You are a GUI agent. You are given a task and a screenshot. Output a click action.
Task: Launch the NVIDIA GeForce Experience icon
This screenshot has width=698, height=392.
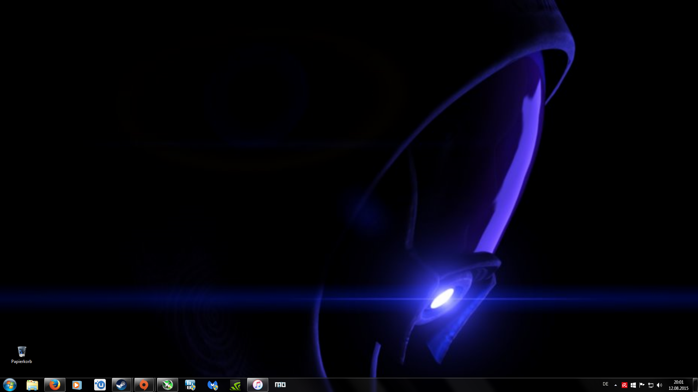pos(235,385)
